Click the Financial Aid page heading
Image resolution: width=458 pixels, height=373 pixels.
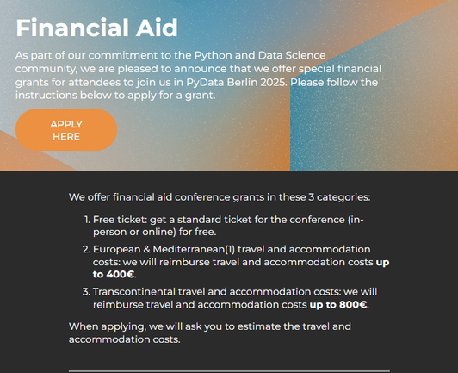96,28
